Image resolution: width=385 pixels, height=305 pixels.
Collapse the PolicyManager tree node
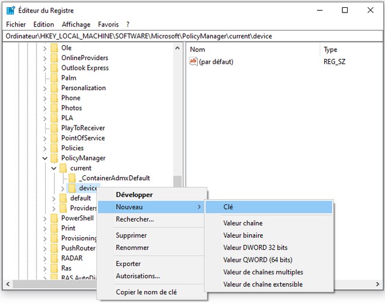[45, 159]
